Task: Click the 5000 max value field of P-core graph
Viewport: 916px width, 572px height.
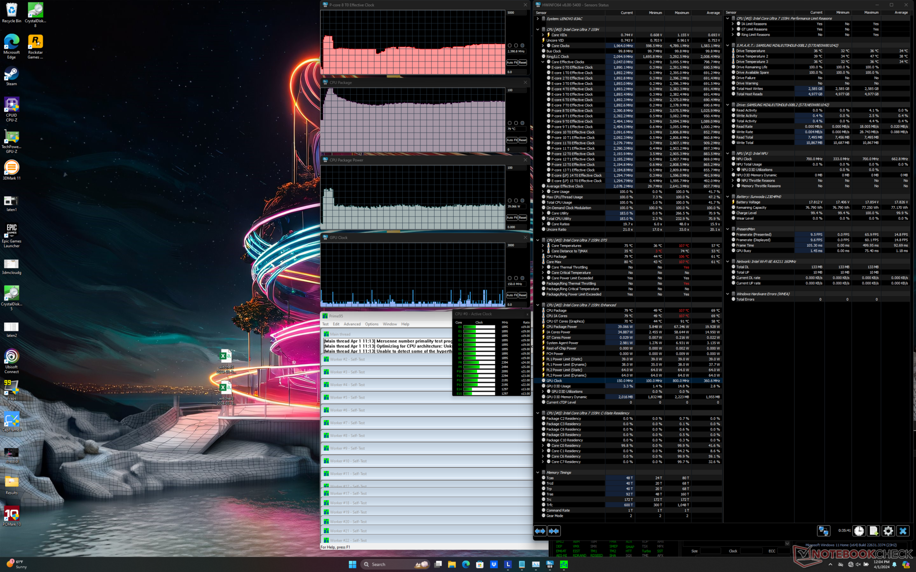Action: tap(516, 13)
